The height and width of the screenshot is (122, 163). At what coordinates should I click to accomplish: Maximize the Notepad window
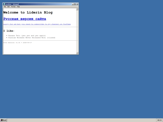[x=75, y=4]
